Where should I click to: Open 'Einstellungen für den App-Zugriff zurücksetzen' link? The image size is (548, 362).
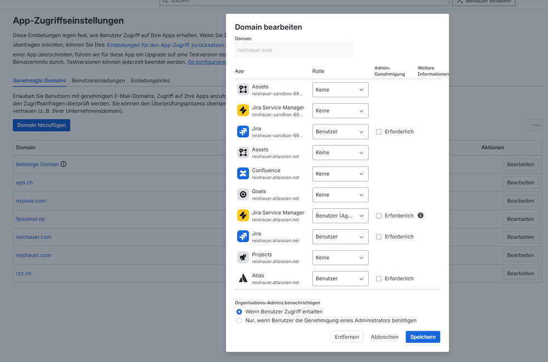tap(165, 45)
